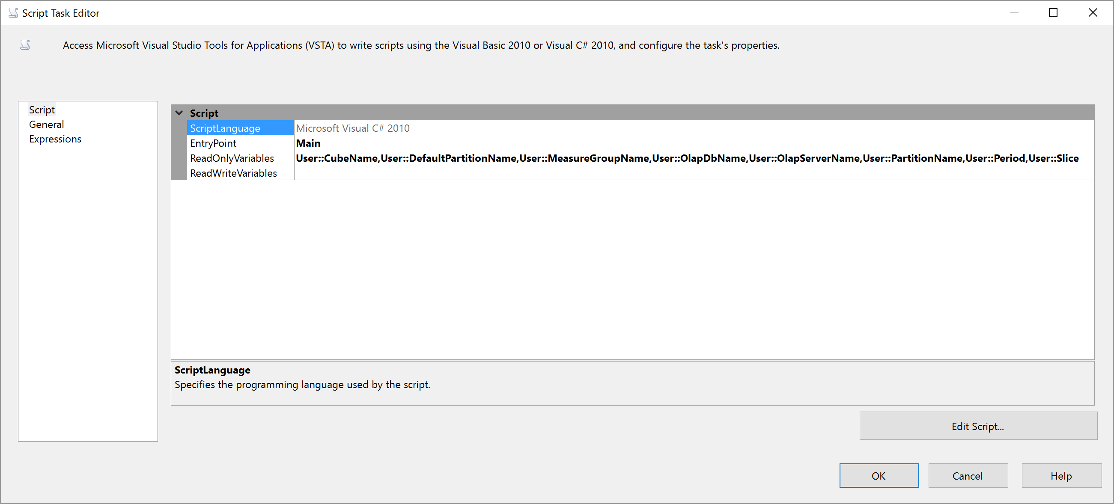Maximize the Script Task Editor window
The width and height of the screenshot is (1114, 504).
[x=1054, y=13]
